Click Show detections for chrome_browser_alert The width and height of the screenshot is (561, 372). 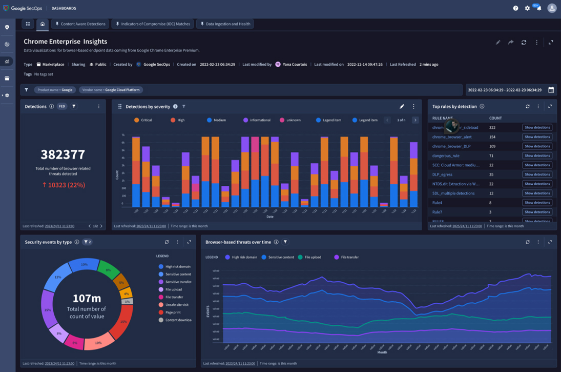[x=537, y=137]
